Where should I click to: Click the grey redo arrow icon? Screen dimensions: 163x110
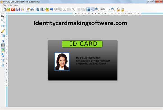point(56,9)
